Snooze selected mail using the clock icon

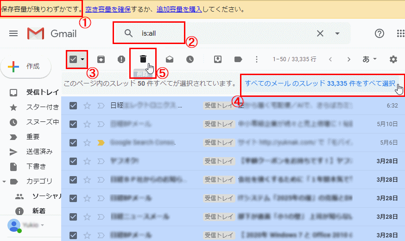(x=190, y=59)
